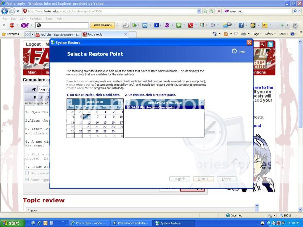Open the Safety dropdown menu

[270, 34]
